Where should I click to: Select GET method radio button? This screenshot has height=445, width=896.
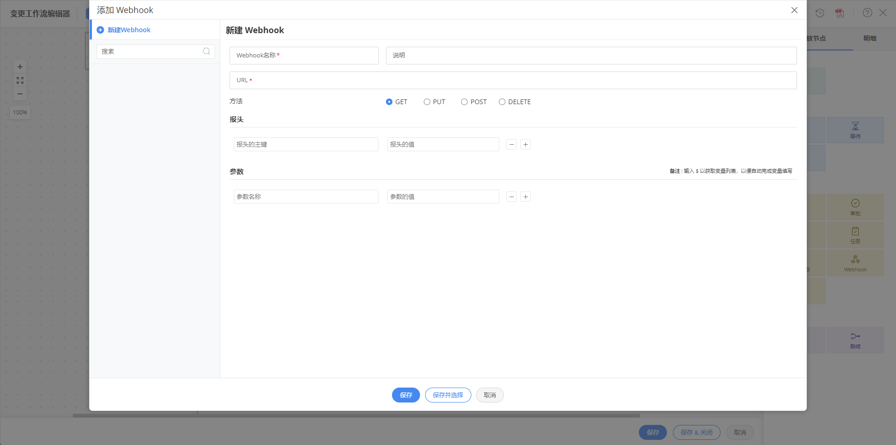point(389,102)
